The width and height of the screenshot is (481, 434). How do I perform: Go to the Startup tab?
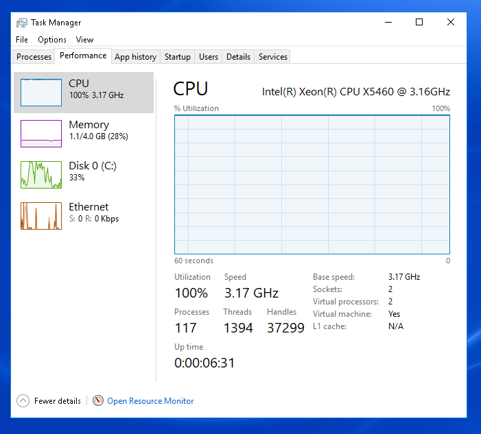(x=177, y=57)
